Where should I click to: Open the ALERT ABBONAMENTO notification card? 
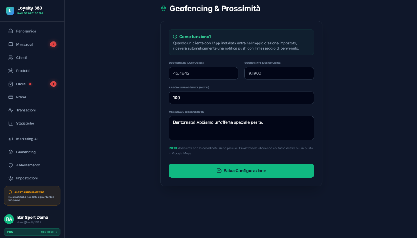click(32, 196)
